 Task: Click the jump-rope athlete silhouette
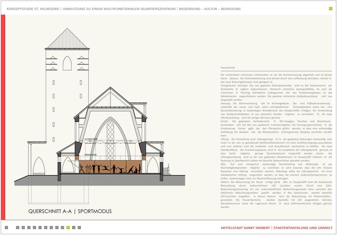click(x=114, y=169)
